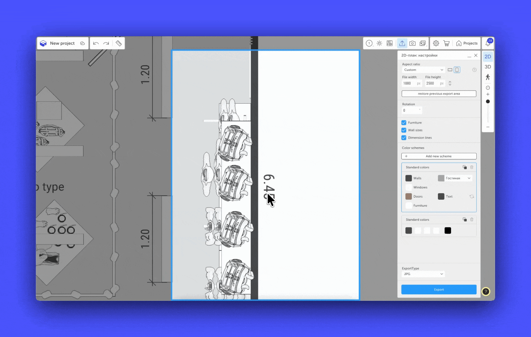The image size is (531, 337).
Task: Disable the Dimension lines checkbox
Action: point(404,138)
